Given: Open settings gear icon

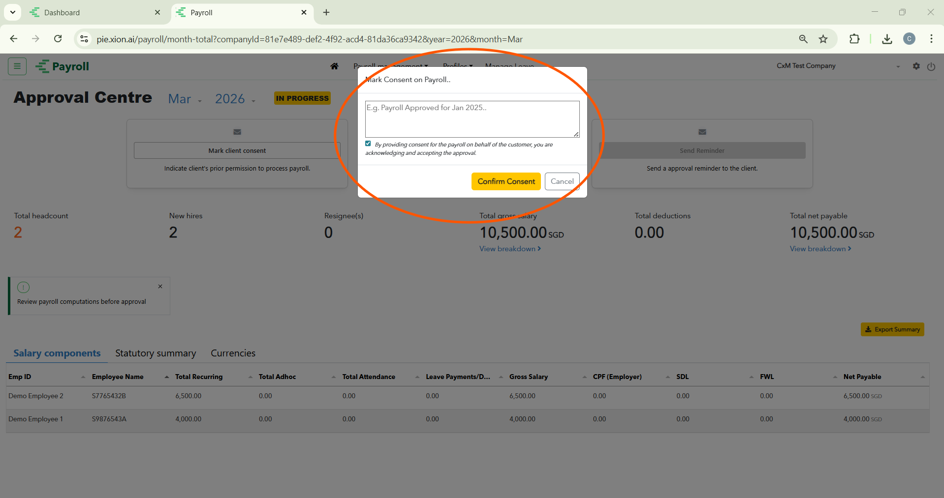Looking at the screenshot, I should 916,66.
